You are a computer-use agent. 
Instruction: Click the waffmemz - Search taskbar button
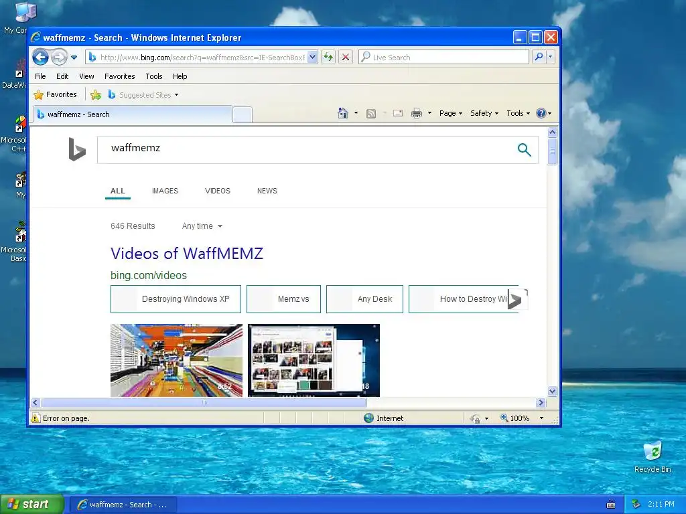pos(123,505)
